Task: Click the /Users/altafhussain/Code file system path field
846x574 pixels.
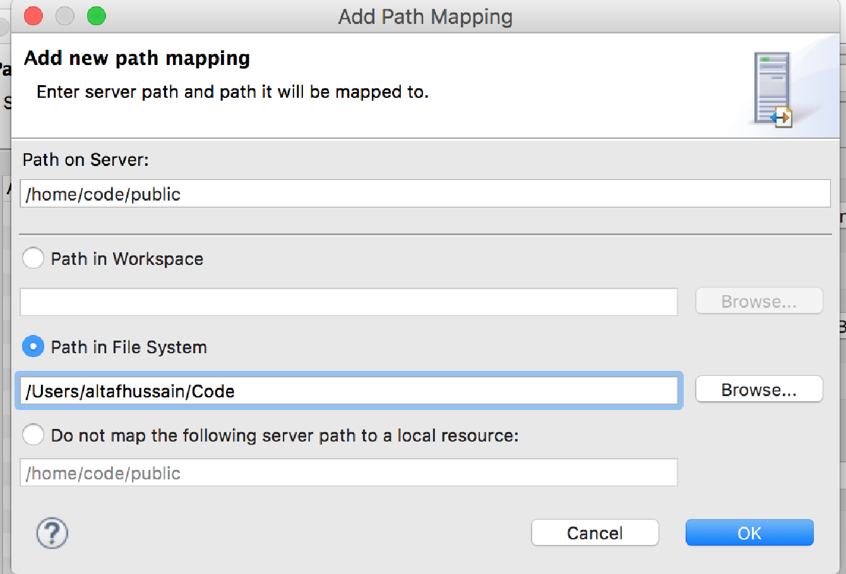Action: pyautogui.click(x=349, y=390)
